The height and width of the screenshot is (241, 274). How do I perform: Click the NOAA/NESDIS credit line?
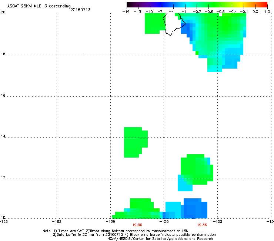(x=160, y=239)
